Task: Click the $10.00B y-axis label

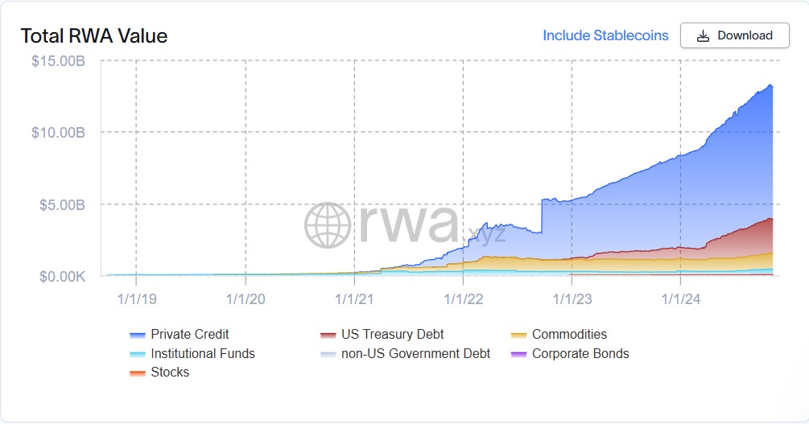Action: tap(58, 133)
